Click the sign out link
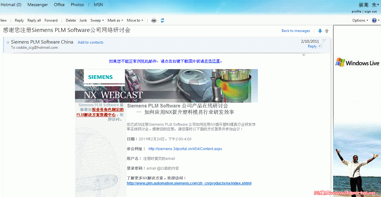The height and width of the screenshot is (197, 381). [371, 12]
